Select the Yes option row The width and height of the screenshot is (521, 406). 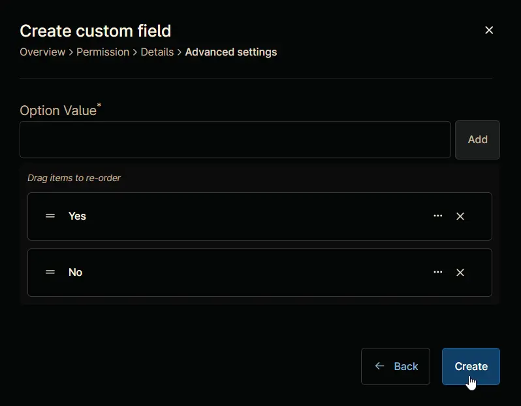(260, 216)
